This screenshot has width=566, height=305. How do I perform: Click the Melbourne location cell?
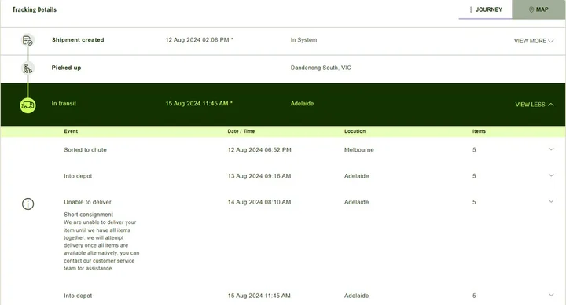click(359, 150)
